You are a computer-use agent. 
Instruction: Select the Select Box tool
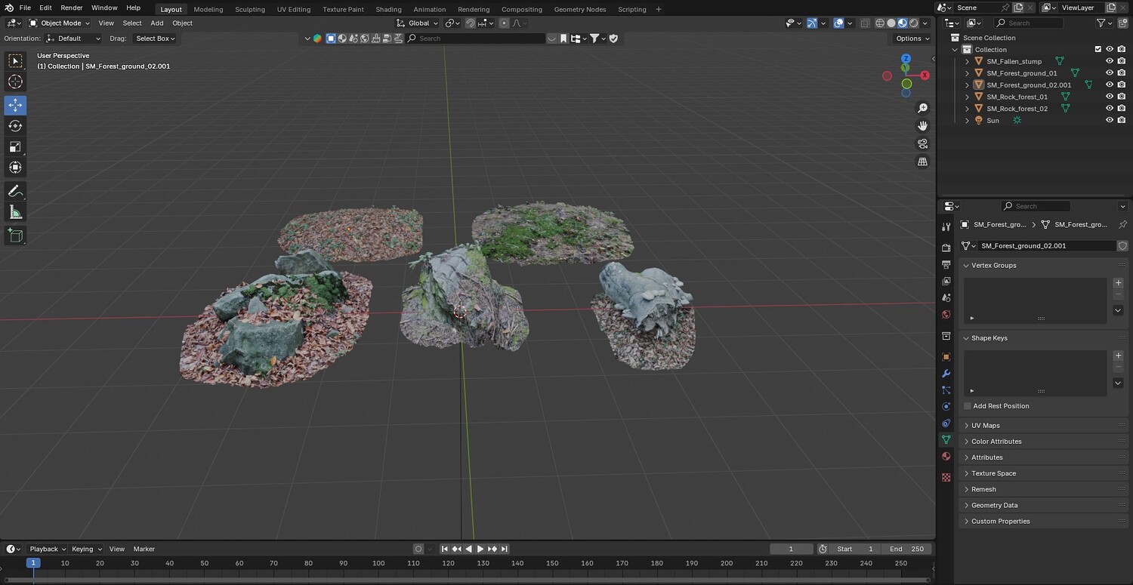(x=15, y=61)
